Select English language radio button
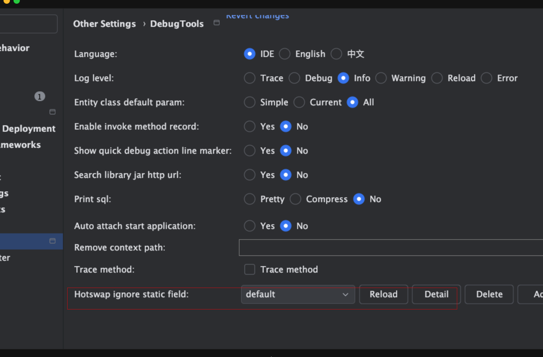Image resolution: width=543 pixels, height=357 pixels. [285, 54]
